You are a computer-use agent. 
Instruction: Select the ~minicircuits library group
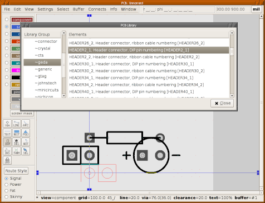point(42,90)
